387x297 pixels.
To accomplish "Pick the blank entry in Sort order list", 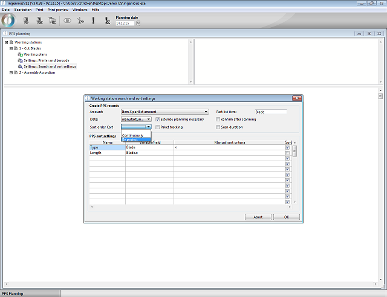I will tap(135, 132).
